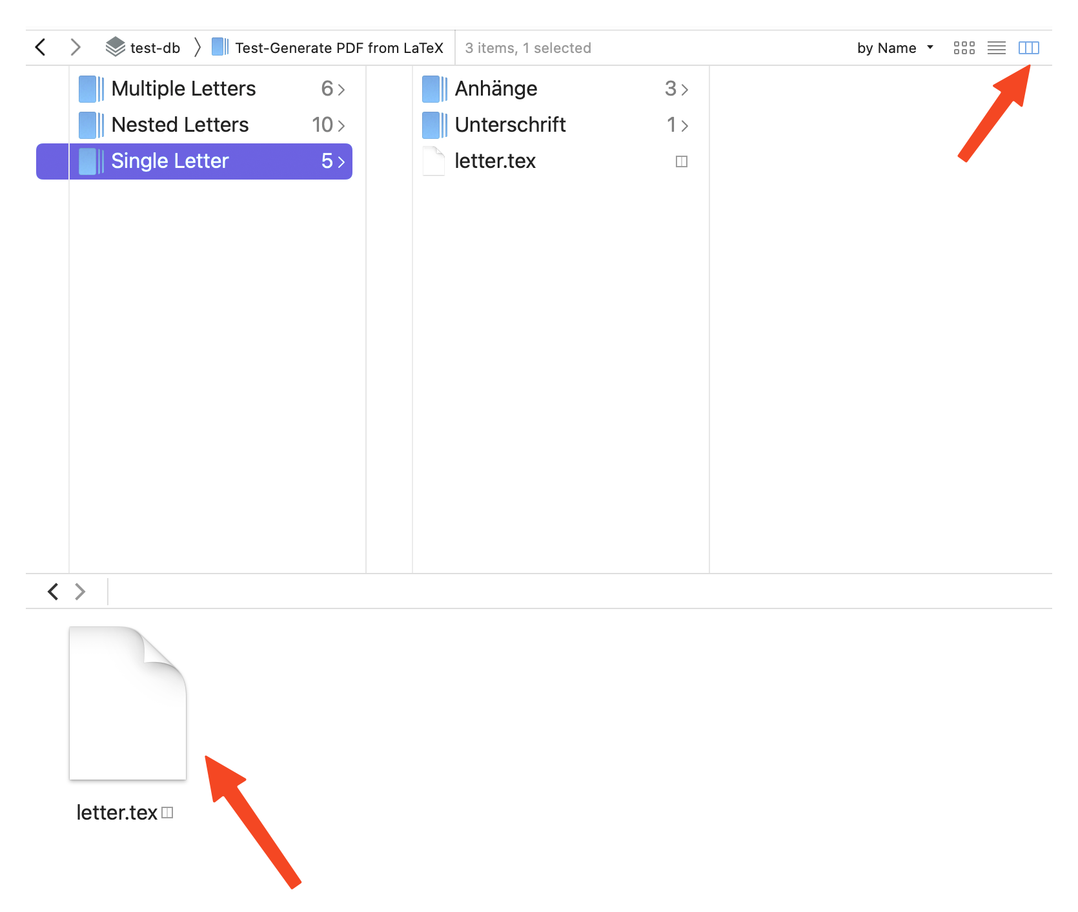Go forward using top navigation arrow

76,47
